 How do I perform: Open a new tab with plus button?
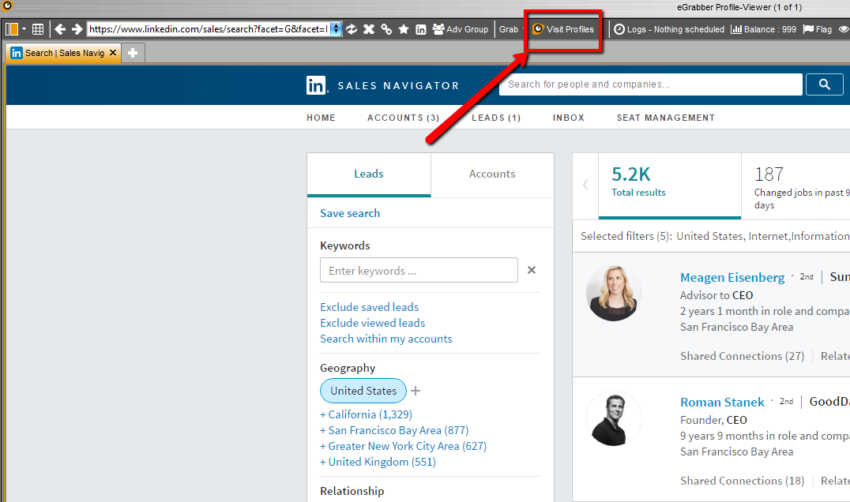coord(133,53)
